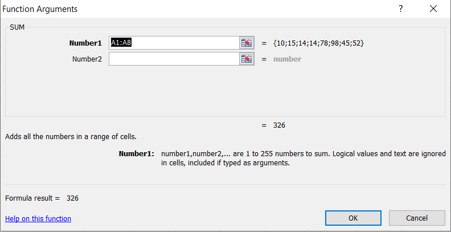Image resolution: width=451 pixels, height=232 pixels.
Task: Open help via the title bar question mark
Action: 401,9
